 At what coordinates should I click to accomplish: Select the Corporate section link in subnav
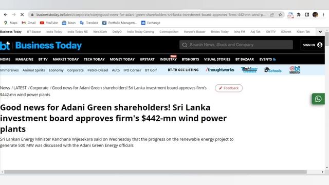click(x=76, y=70)
